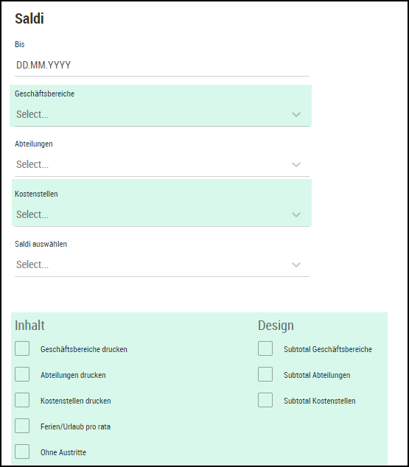Click the Design section heading

(x=276, y=326)
